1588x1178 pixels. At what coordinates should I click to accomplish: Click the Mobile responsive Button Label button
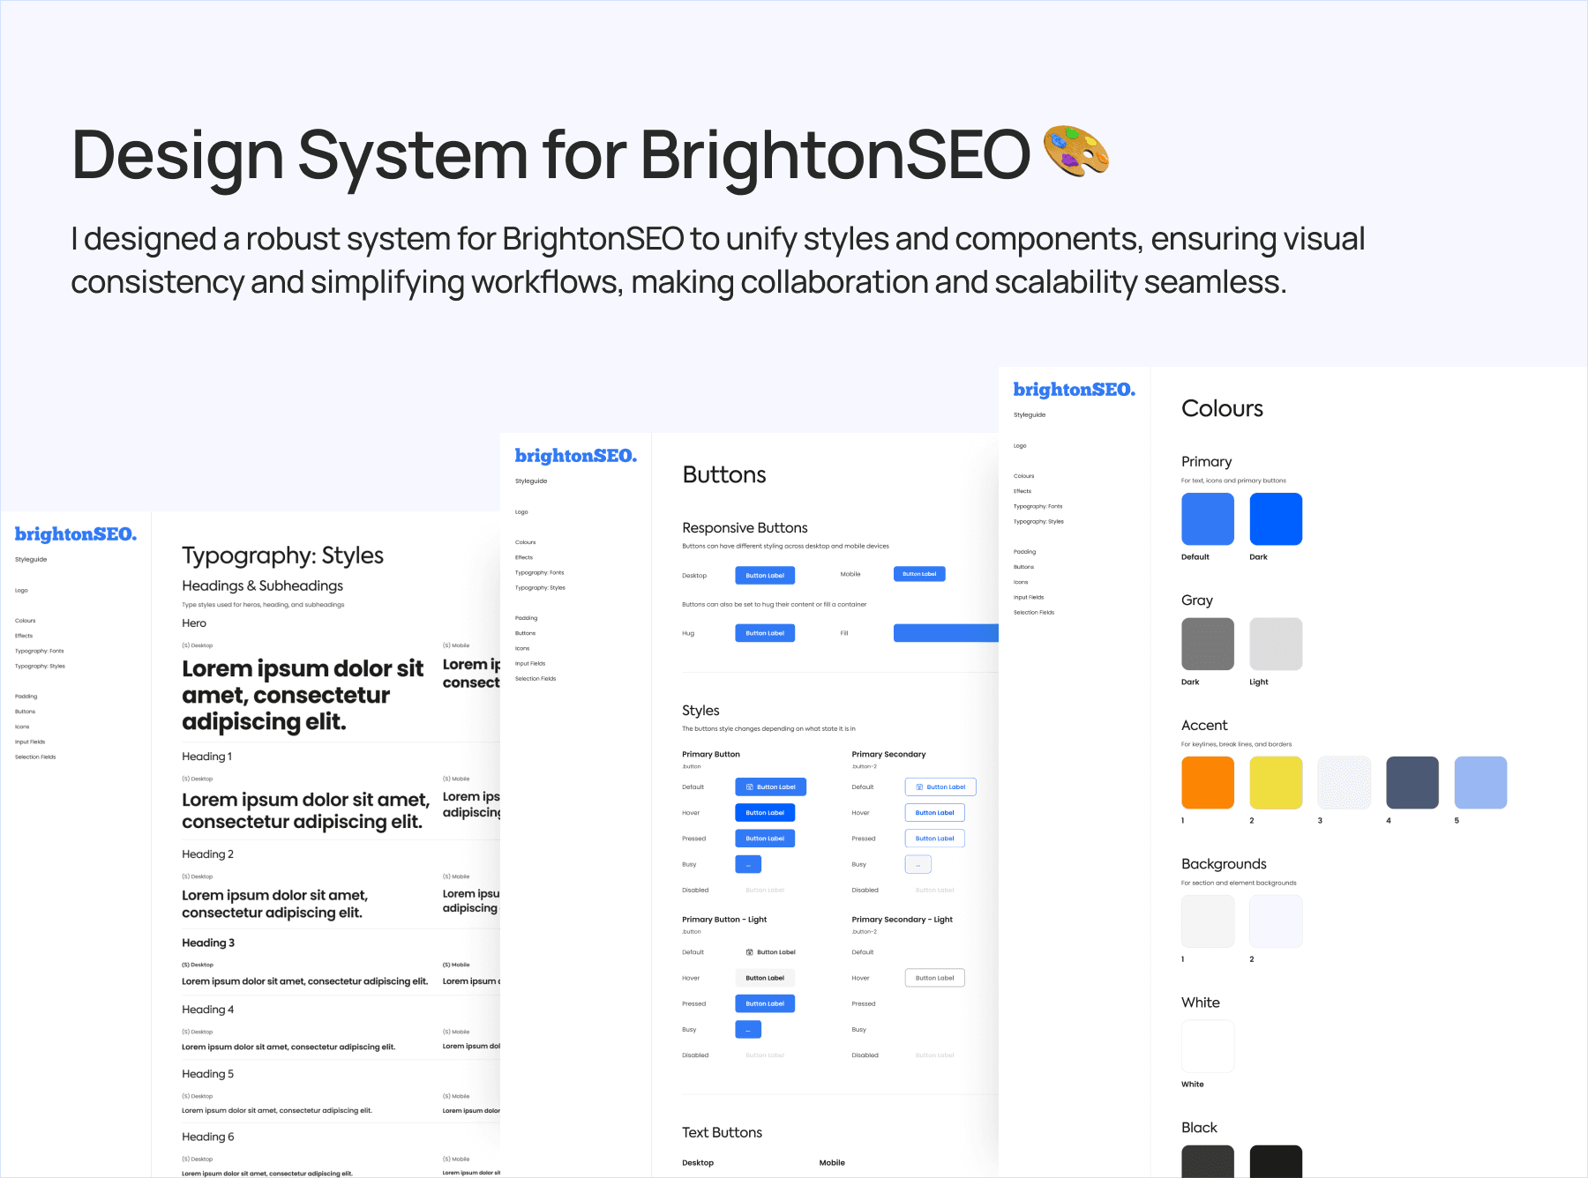click(x=919, y=574)
